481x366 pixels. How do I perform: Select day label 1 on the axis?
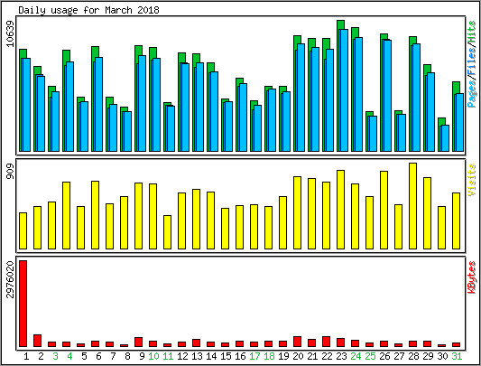point(26,356)
